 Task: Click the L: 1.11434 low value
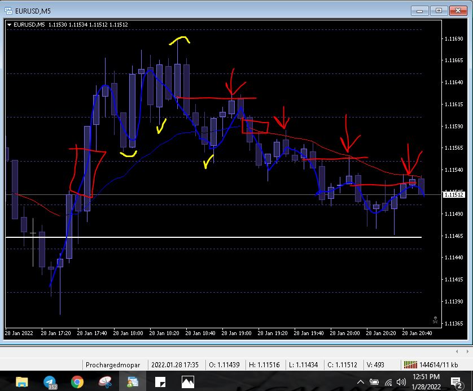tap(303, 365)
